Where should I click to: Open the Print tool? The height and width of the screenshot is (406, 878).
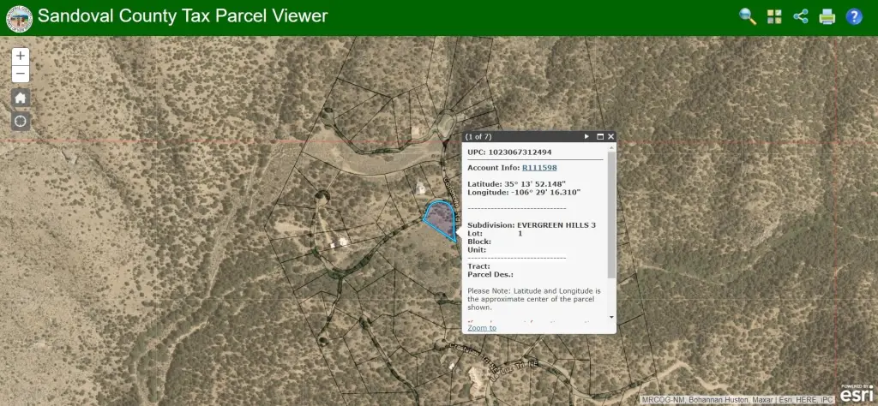click(827, 17)
